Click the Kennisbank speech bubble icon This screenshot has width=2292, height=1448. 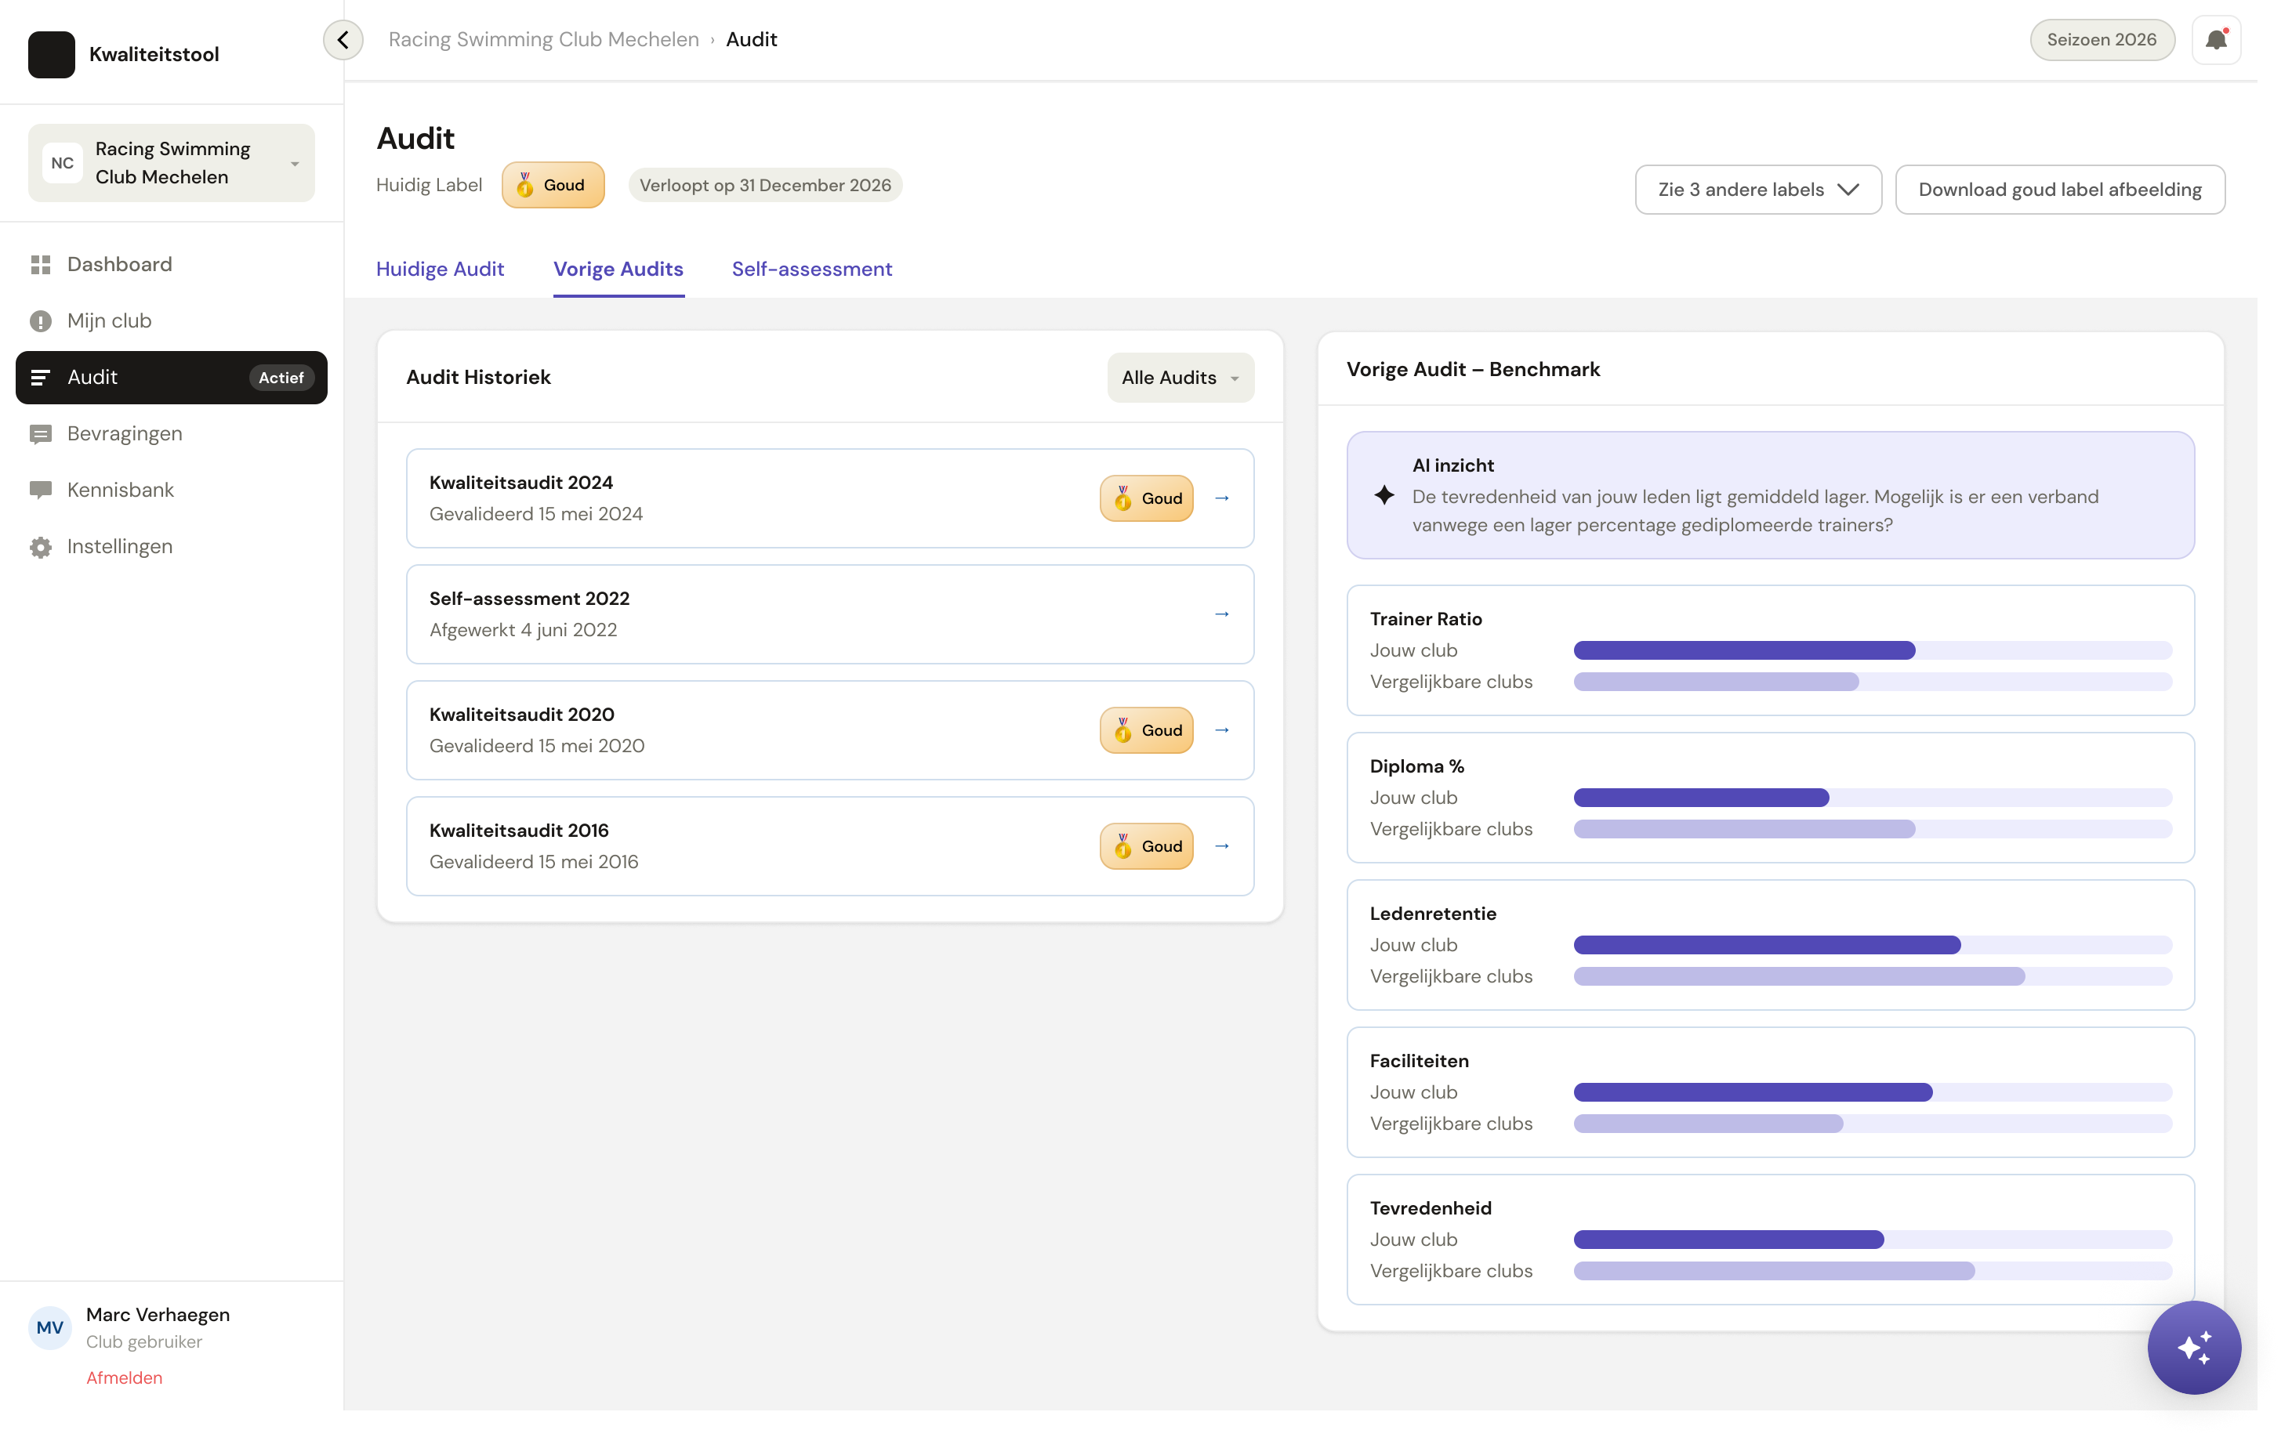point(40,490)
